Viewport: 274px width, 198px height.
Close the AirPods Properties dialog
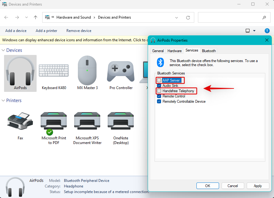(x=267, y=40)
